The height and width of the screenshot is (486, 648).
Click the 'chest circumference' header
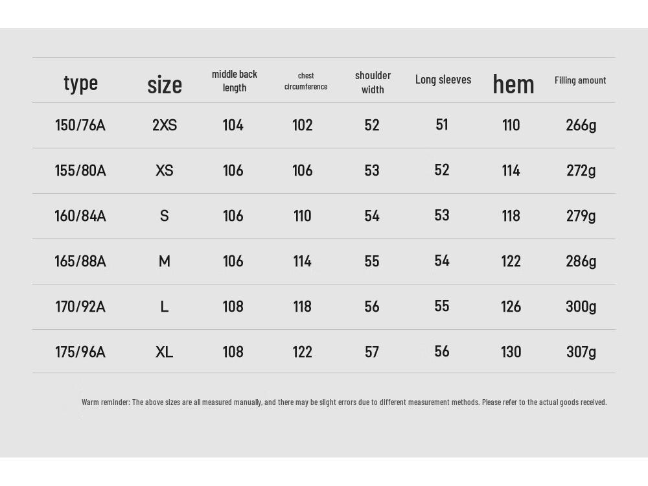pos(306,81)
